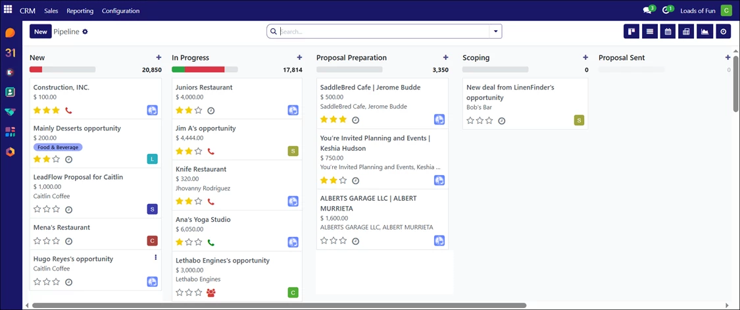Click the New button

click(41, 32)
